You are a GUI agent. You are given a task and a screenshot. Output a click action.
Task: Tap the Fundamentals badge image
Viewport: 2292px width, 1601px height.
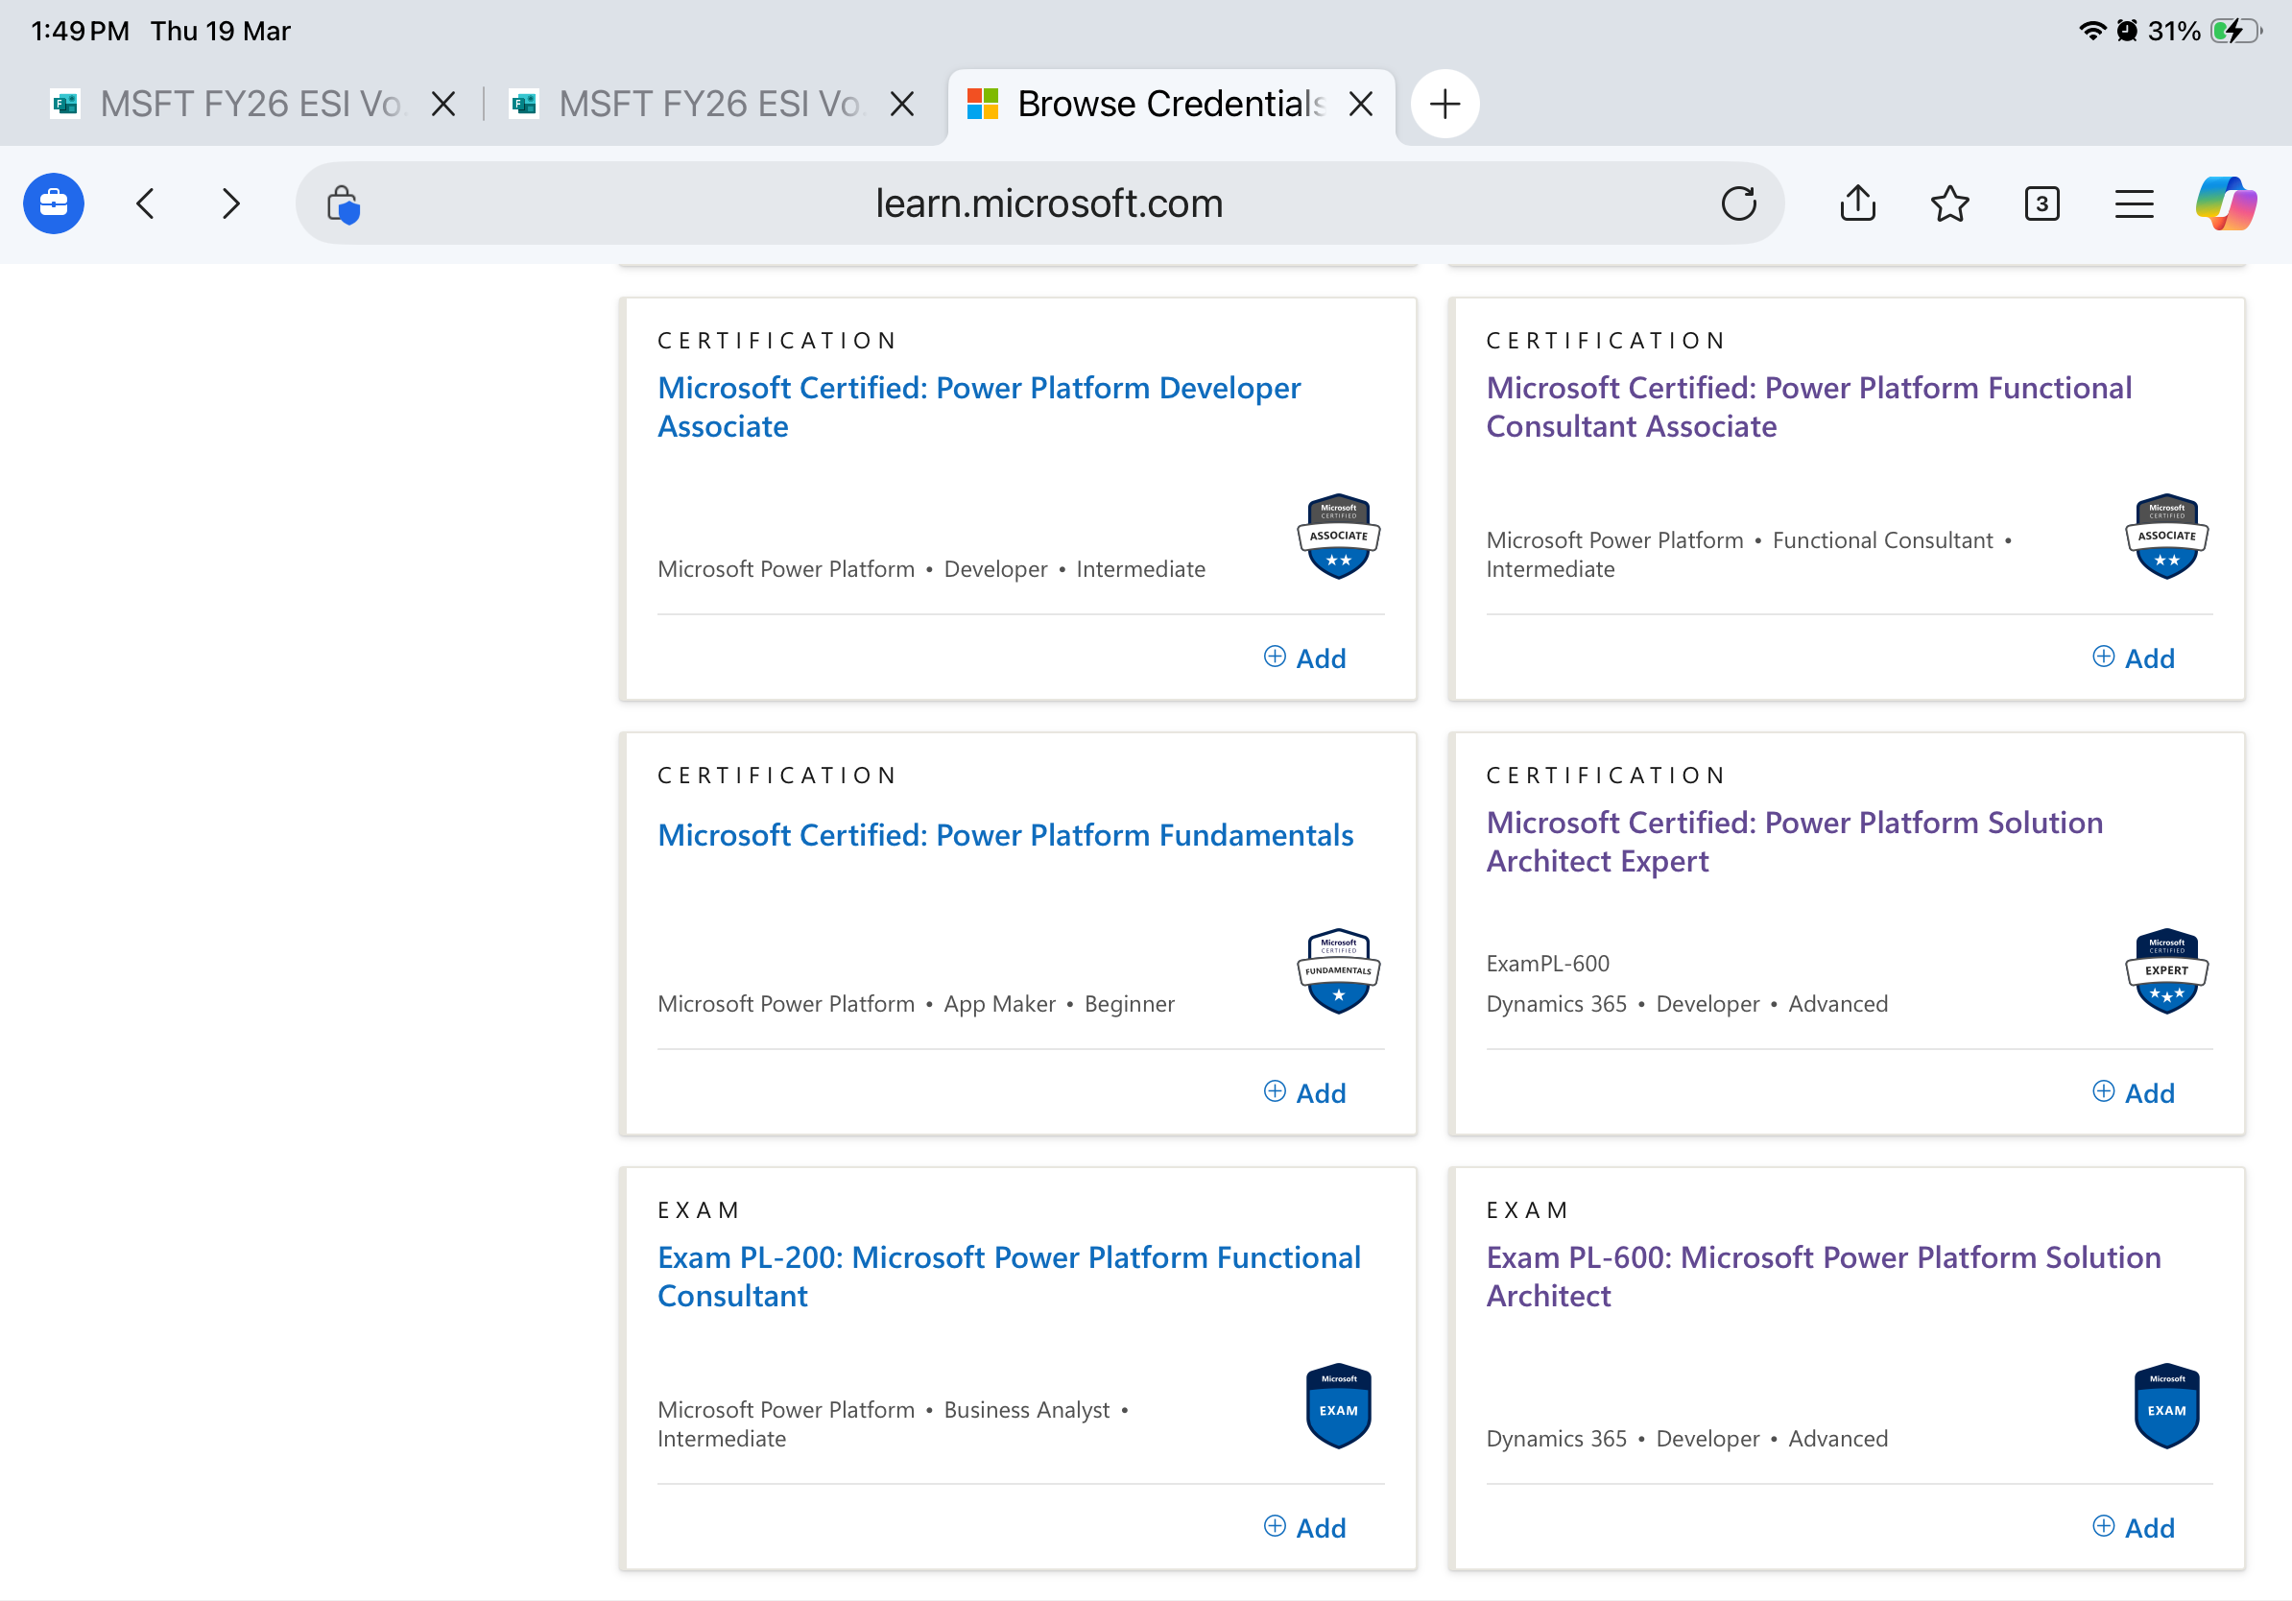pyautogui.click(x=1338, y=971)
